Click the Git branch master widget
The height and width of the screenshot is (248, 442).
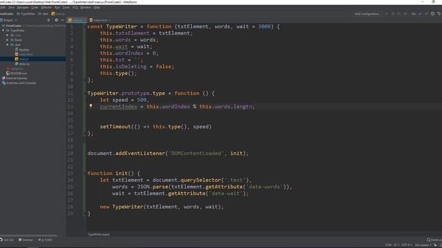pos(423,245)
